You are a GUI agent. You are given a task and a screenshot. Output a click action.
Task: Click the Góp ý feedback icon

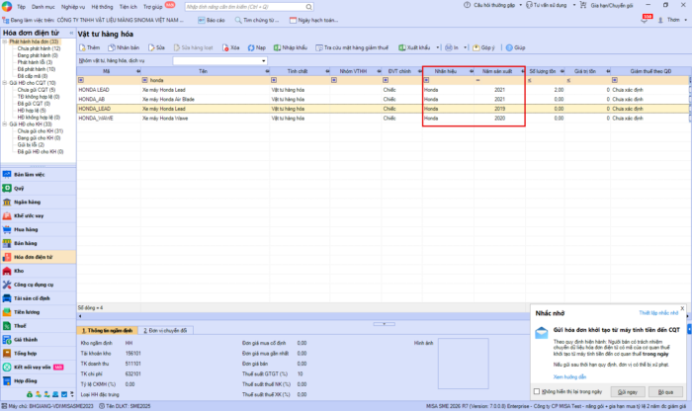(476, 47)
